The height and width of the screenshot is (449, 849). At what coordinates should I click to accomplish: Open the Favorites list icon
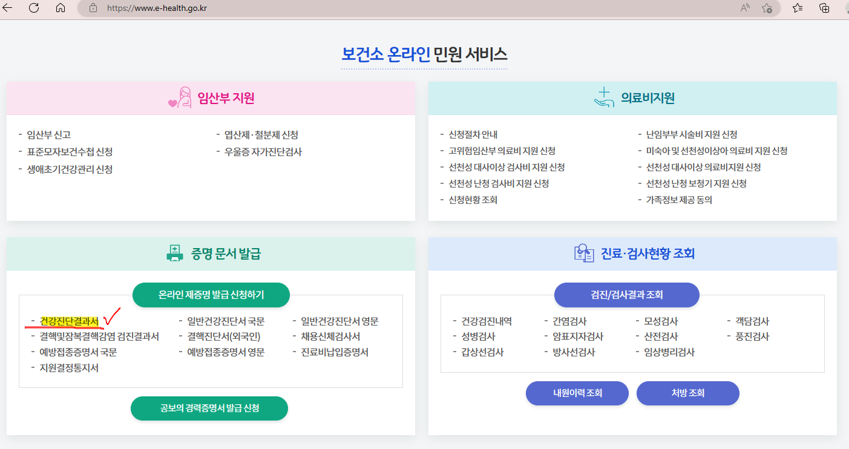[x=798, y=8]
